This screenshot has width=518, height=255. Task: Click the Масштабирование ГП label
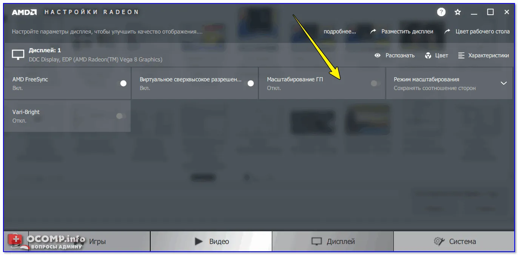tap(295, 79)
